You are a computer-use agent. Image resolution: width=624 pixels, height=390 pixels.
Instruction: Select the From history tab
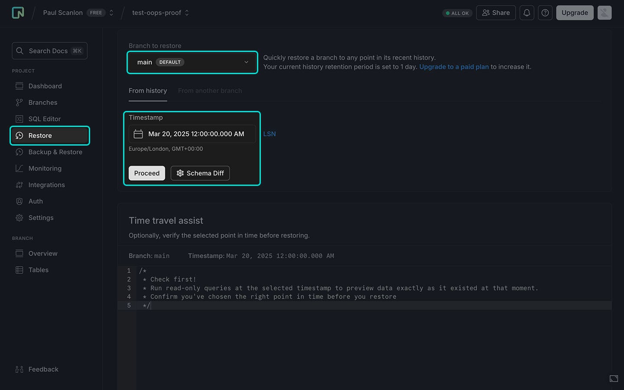click(148, 91)
